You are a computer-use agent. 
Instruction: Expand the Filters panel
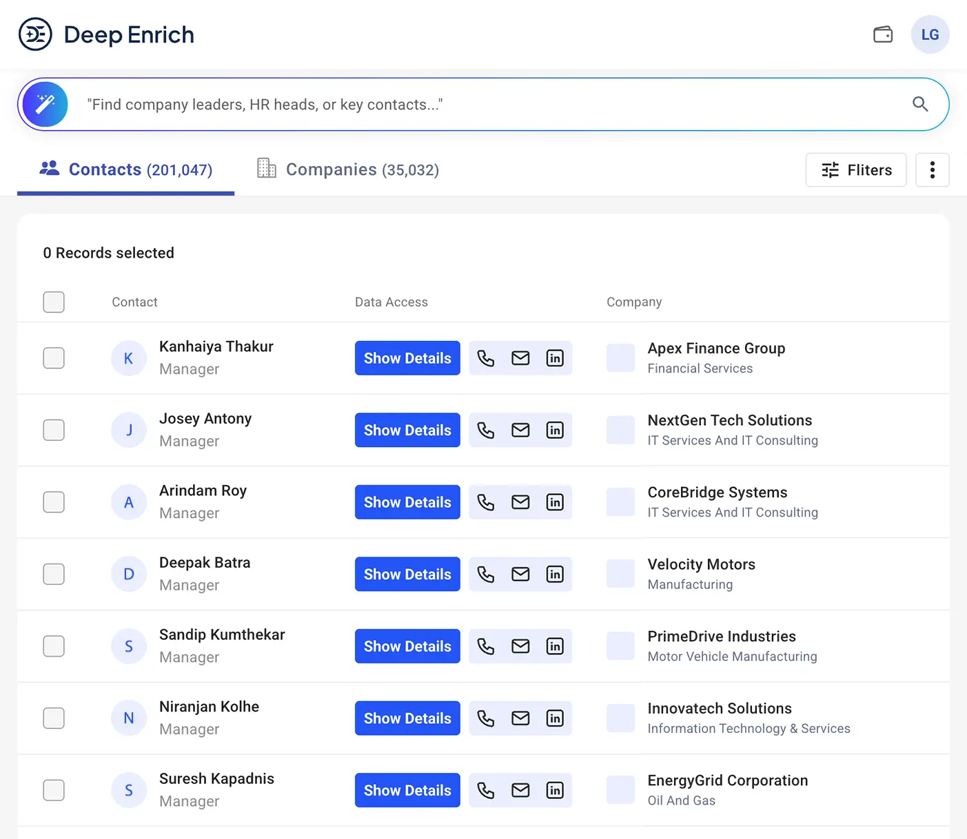[856, 170]
